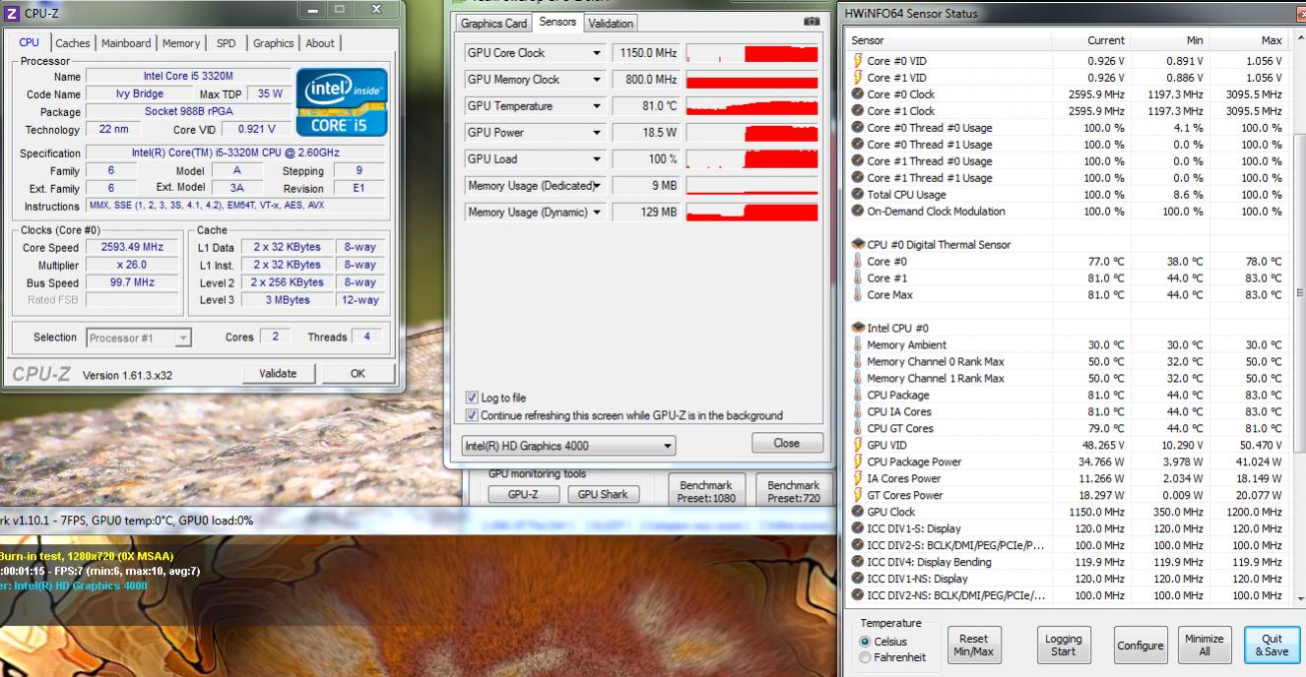This screenshot has height=677, width=1306.
Task: Click the thermometer icon beside Core Max
Action: pos(858,295)
